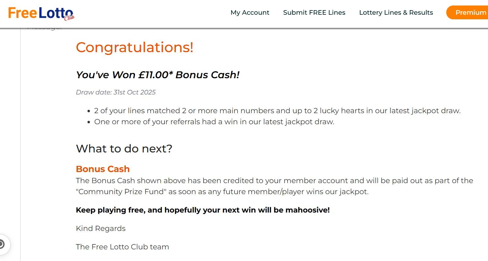Screen dimensions: 488x261
Task: Click the "What to do next?" heading
Action: 124,149
